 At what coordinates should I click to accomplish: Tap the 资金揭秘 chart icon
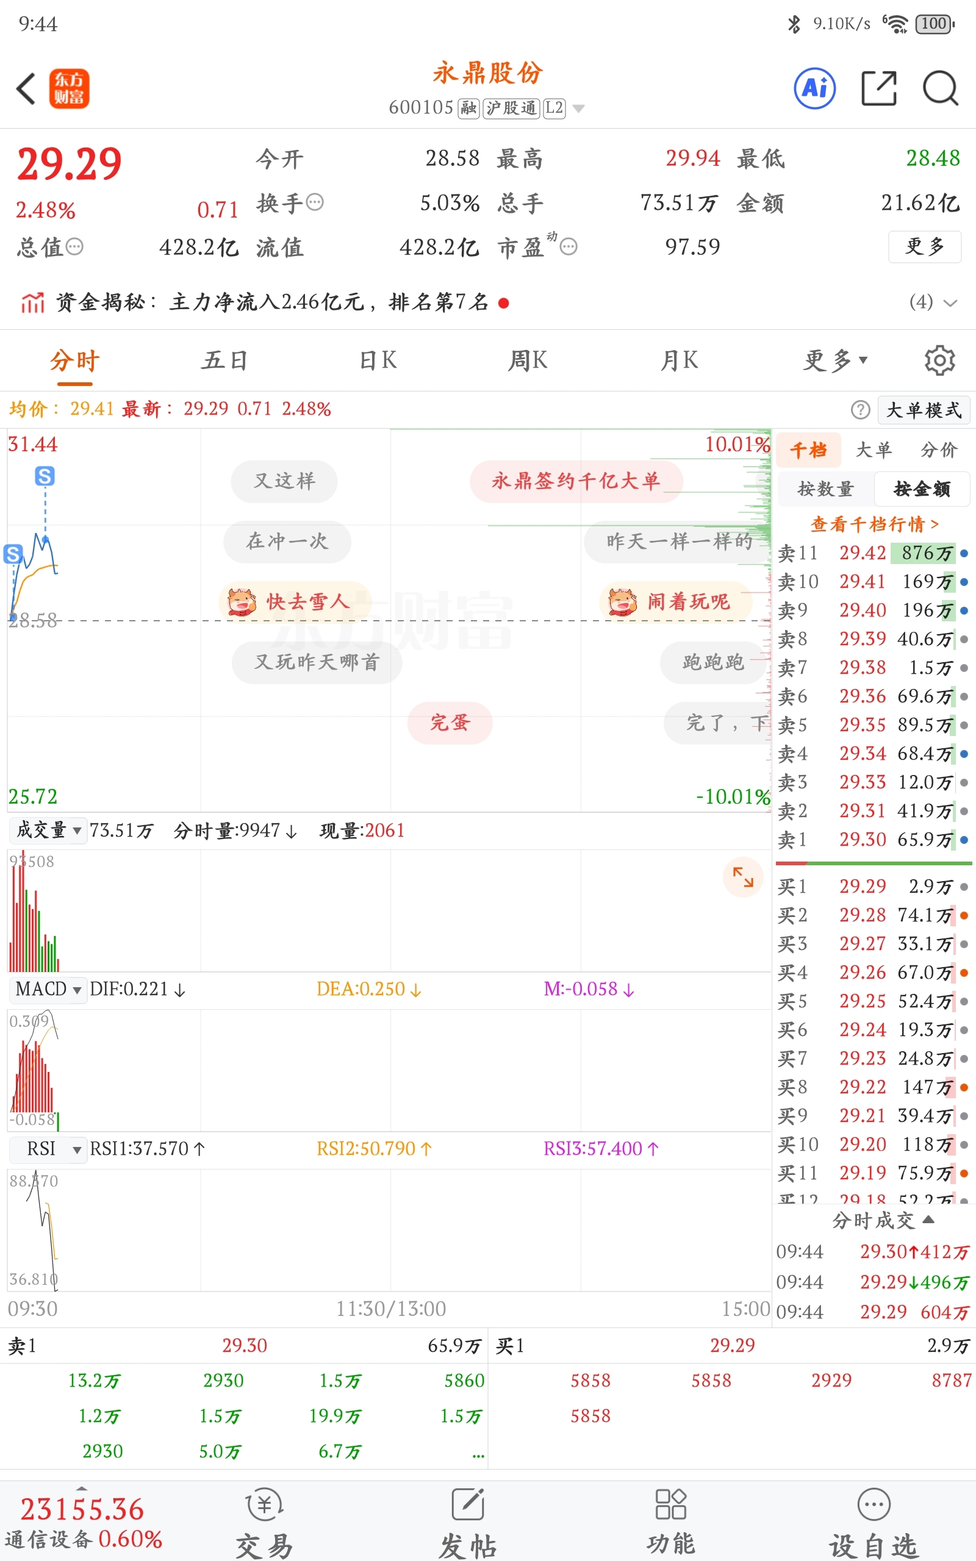pyautogui.click(x=32, y=302)
